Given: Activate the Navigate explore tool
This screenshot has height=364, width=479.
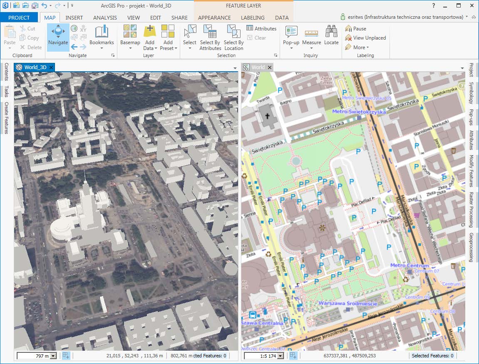Looking at the screenshot, I should pyautogui.click(x=58, y=37).
